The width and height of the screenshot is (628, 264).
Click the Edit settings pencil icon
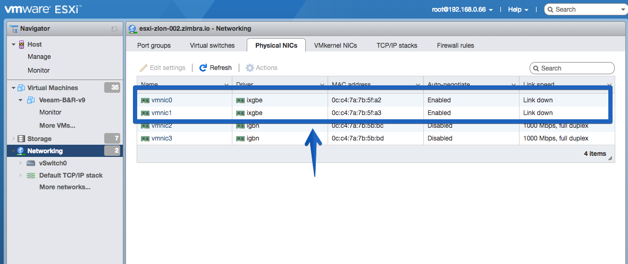pos(144,68)
